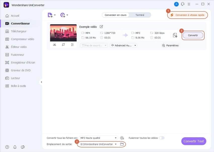Enable Conversion à vitesse rapide
The width and height of the screenshot is (214, 152).
pos(188,15)
